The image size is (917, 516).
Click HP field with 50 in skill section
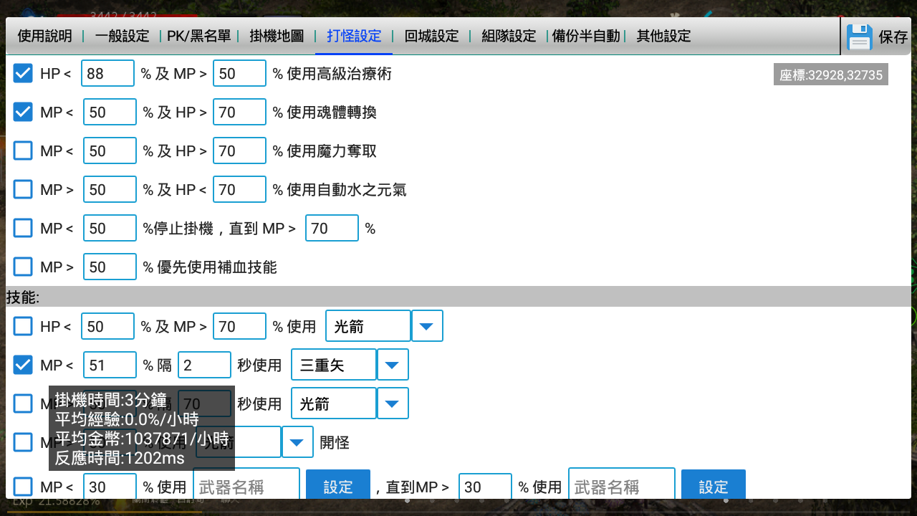[x=107, y=326]
